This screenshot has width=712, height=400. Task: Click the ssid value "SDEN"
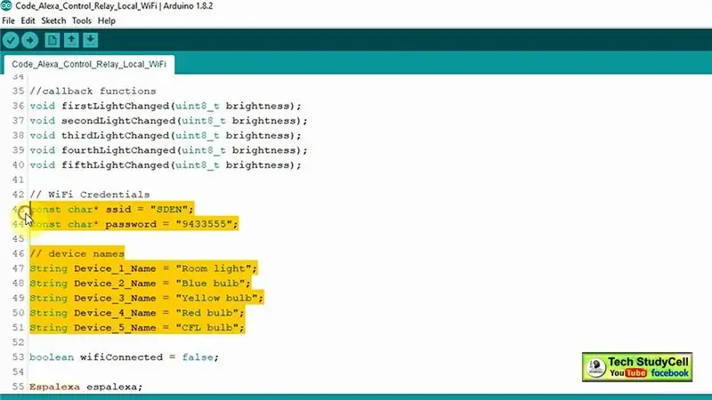tap(169, 210)
